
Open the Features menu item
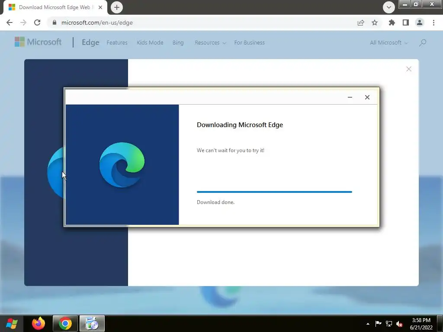point(117,43)
